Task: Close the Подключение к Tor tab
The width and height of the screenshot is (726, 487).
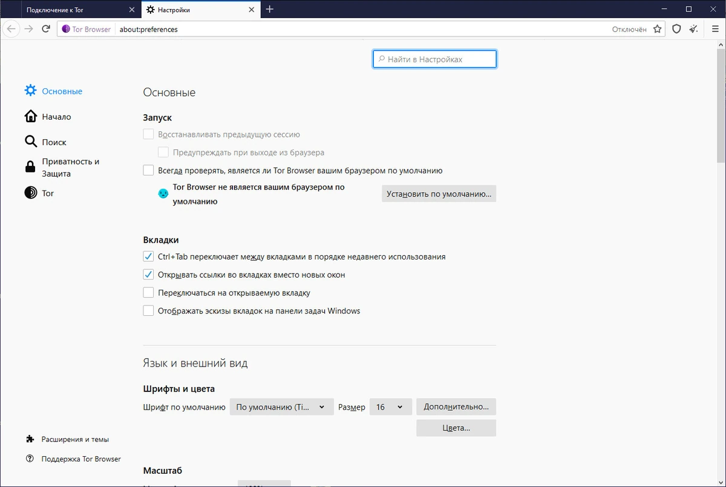Action: coord(132,10)
